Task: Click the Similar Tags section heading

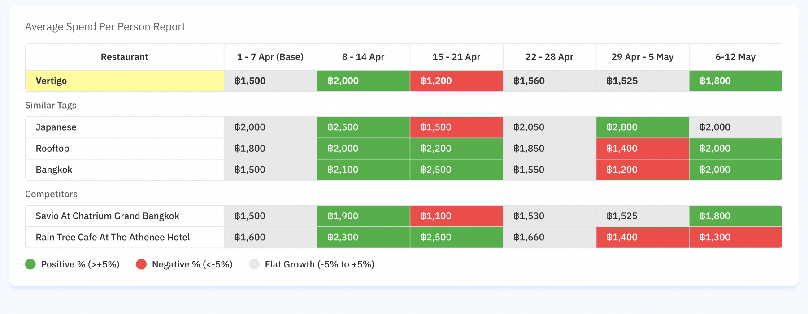Action: click(51, 105)
